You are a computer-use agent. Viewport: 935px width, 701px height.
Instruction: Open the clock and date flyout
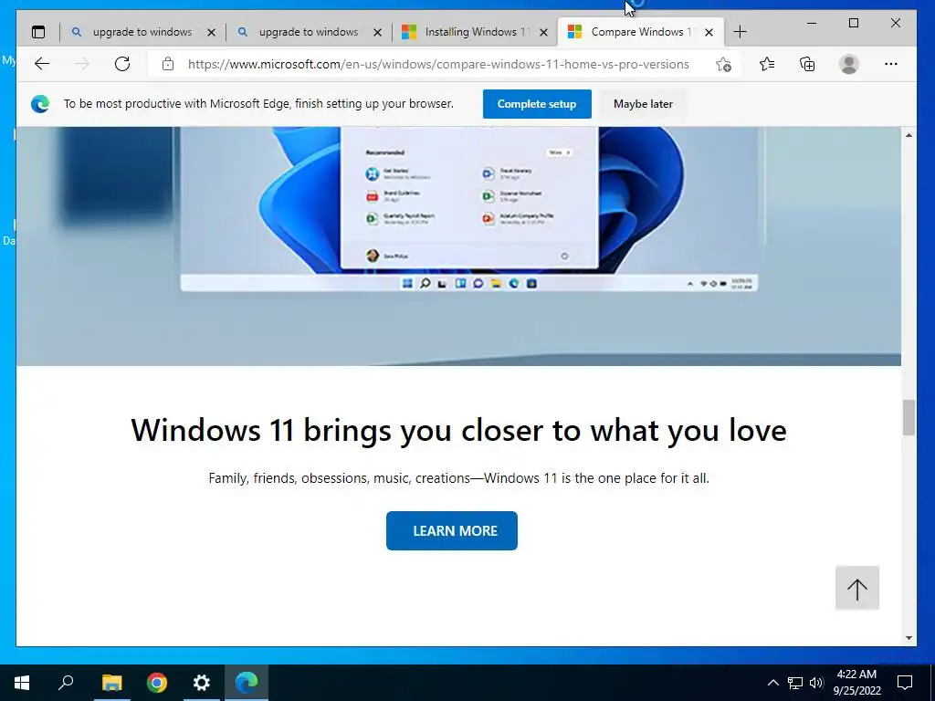click(x=856, y=683)
